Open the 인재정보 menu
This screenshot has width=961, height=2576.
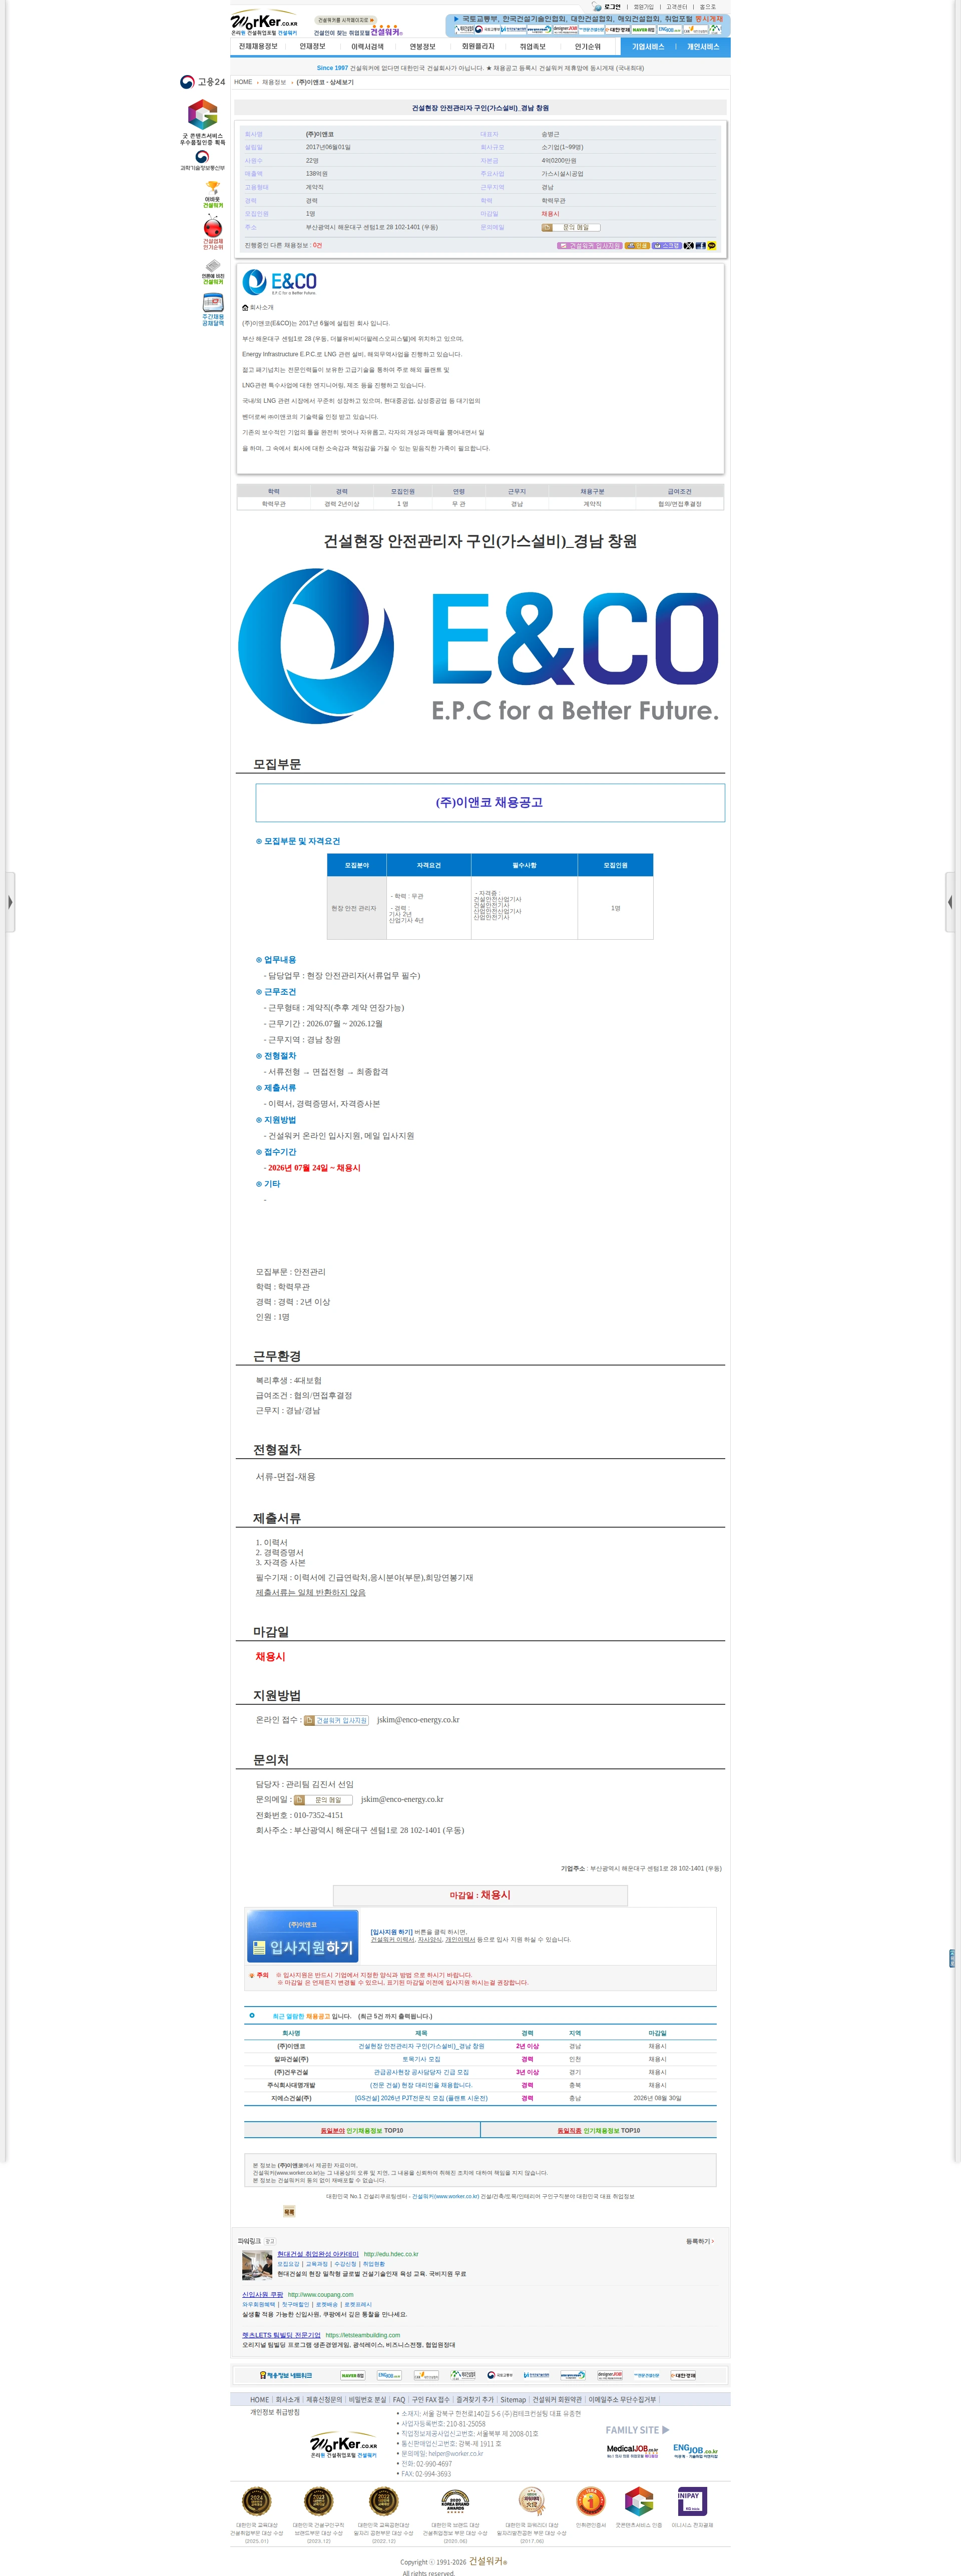tap(312, 46)
